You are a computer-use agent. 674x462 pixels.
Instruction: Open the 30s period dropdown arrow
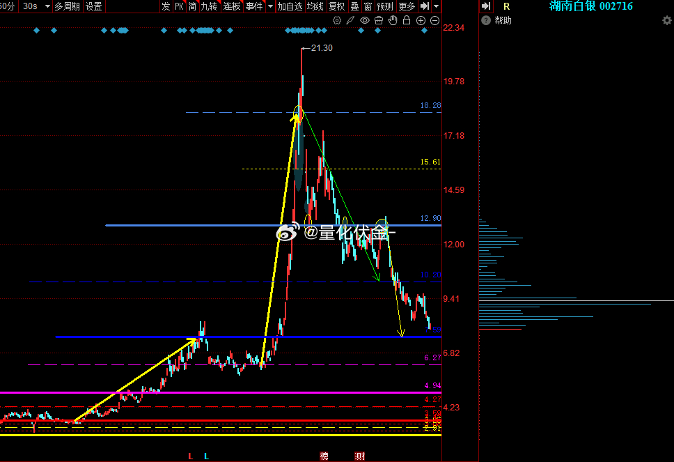click(x=47, y=6)
